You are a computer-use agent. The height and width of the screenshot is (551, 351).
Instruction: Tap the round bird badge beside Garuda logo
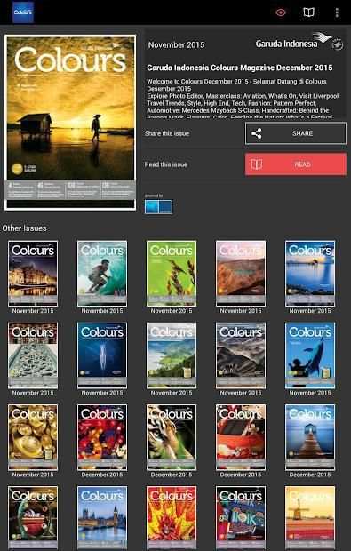pos(338,44)
